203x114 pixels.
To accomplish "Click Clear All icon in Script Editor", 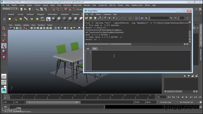I will 113,18.
